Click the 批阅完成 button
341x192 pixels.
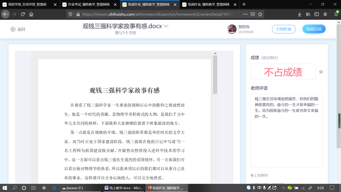[314, 29]
